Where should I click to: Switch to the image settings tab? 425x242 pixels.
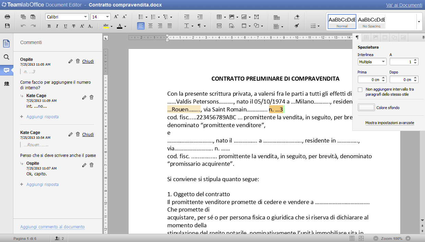coord(376,37)
